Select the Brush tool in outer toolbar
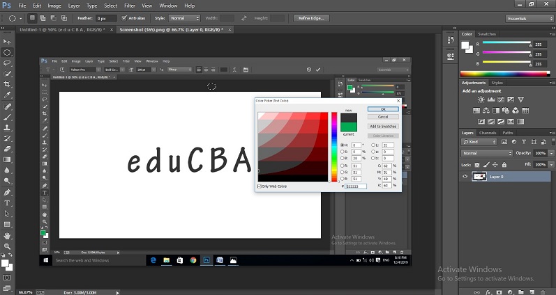The width and height of the screenshot is (556, 295). [x=7, y=117]
